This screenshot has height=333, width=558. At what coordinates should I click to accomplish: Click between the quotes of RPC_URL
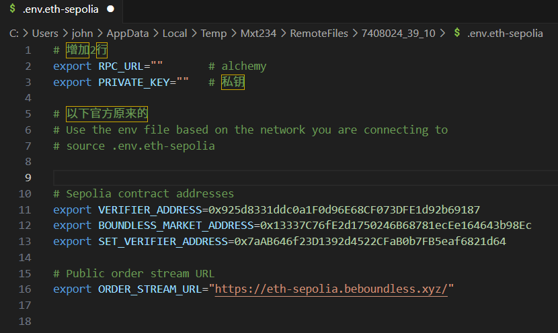(x=157, y=66)
